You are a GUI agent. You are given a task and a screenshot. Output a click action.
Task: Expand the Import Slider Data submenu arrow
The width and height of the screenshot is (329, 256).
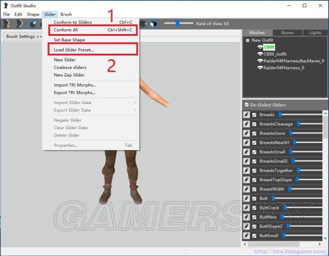pyautogui.click(x=135, y=102)
